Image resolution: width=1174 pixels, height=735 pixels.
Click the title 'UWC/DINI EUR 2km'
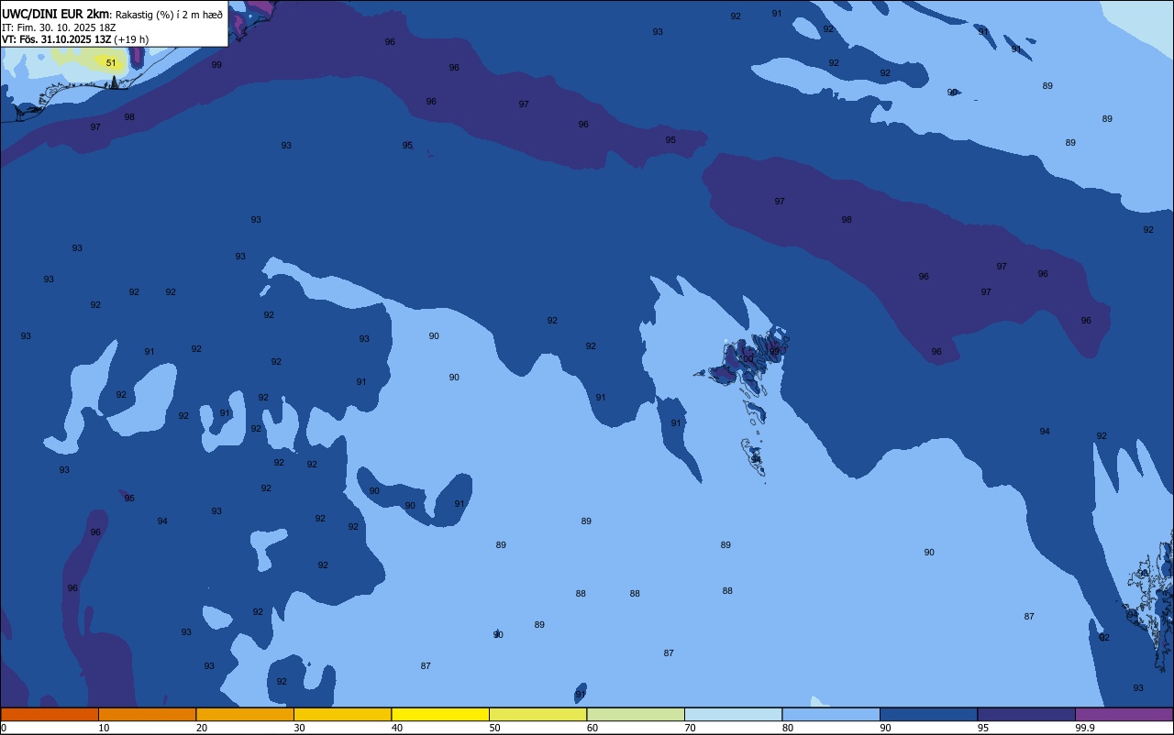point(55,14)
